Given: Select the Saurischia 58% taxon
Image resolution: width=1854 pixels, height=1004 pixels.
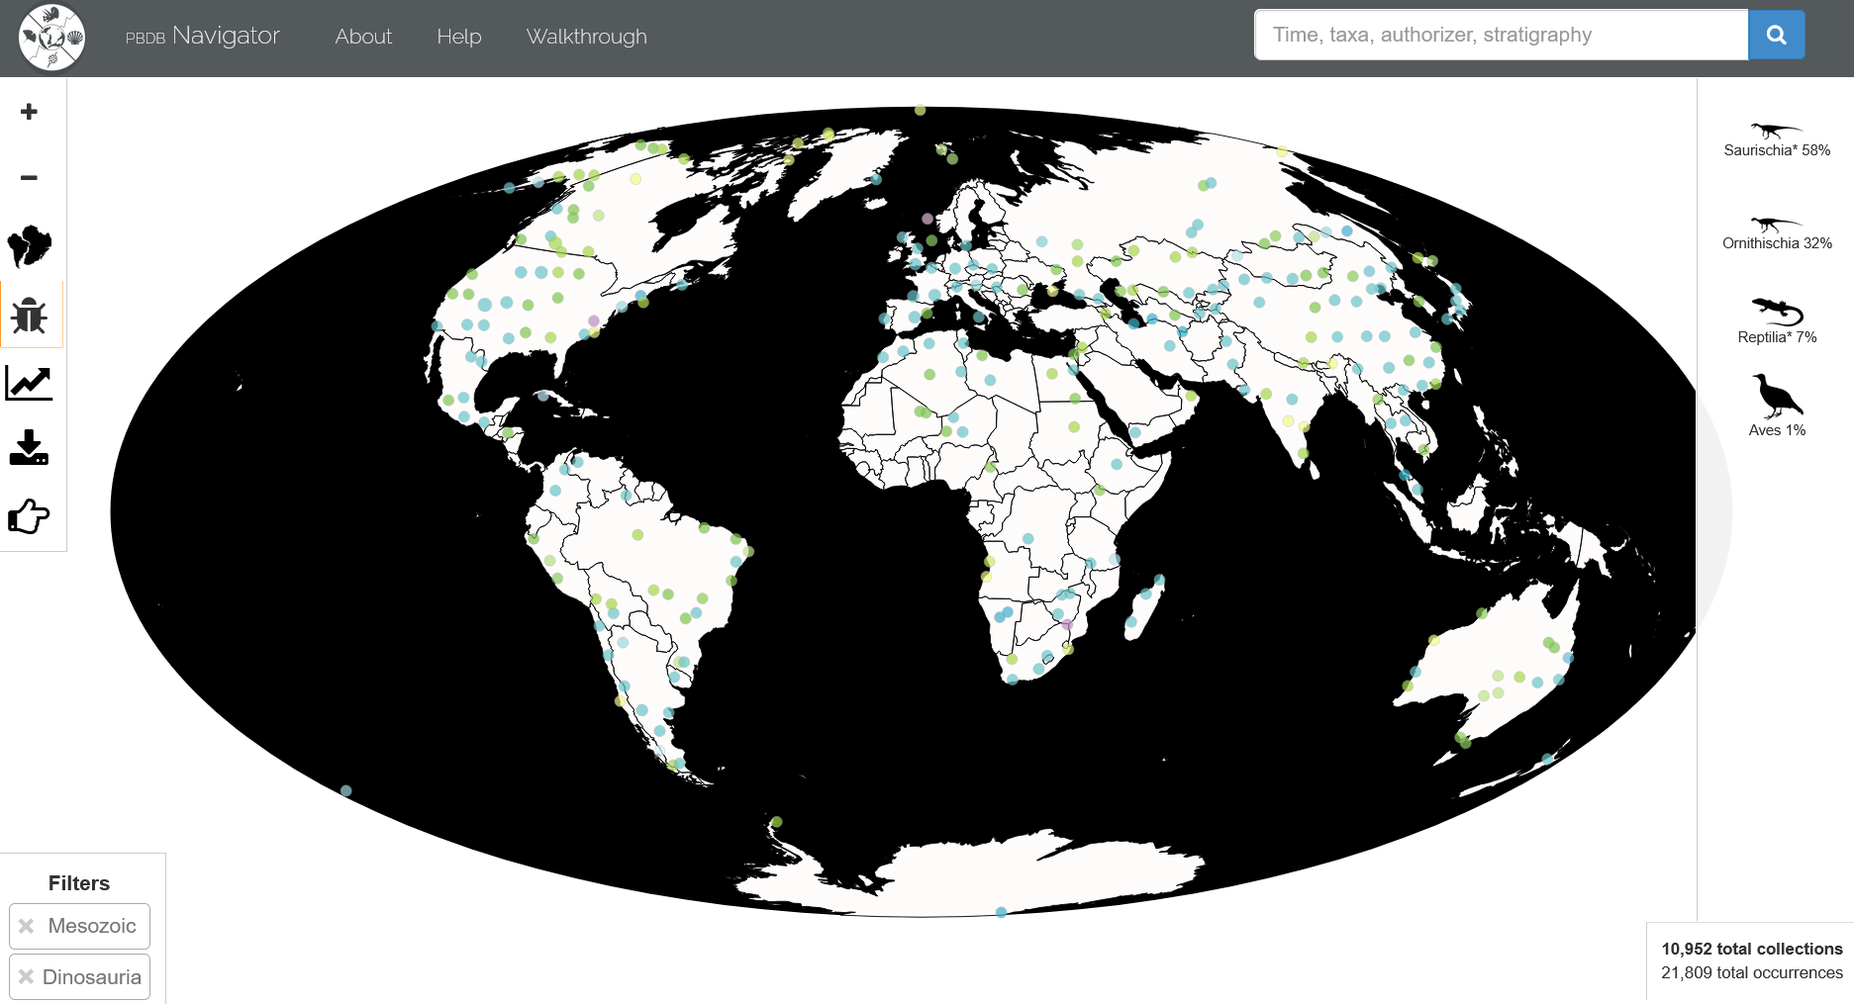Looking at the screenshot, I should (1776, 139).
